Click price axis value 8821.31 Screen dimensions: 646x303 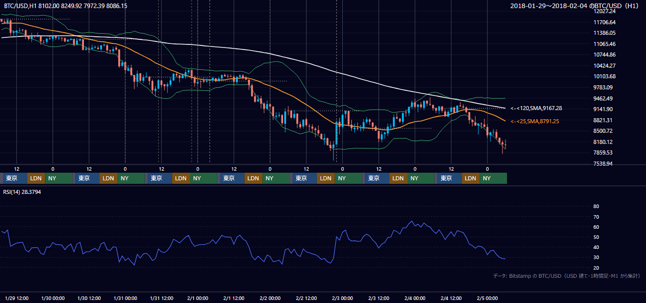click(604, 120)
